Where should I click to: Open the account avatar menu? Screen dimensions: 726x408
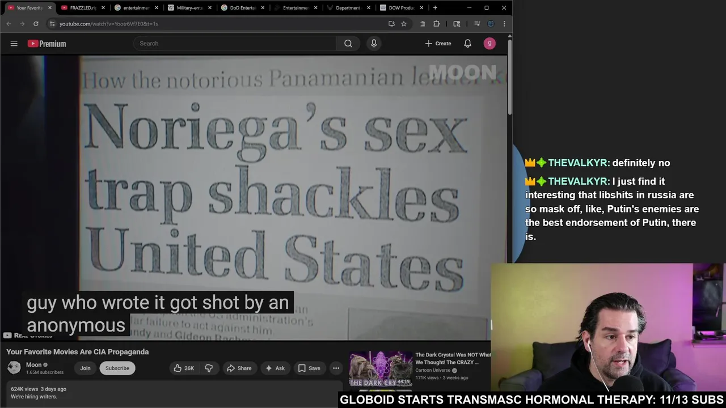tap(489, 44)
